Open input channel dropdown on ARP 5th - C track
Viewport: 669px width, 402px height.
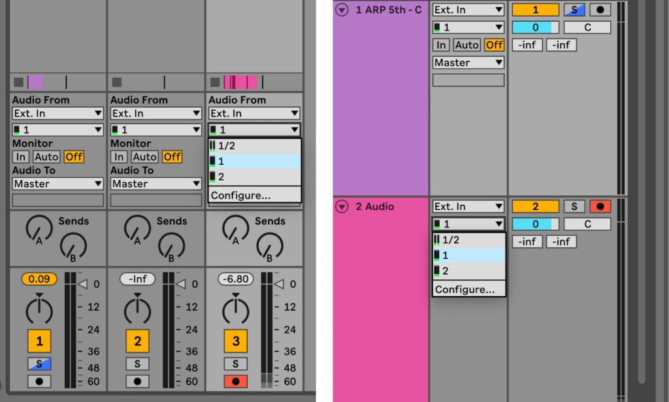(x=468, y=27)
